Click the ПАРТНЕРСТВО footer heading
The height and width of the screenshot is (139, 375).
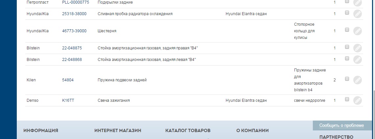(x=336, y=137)
